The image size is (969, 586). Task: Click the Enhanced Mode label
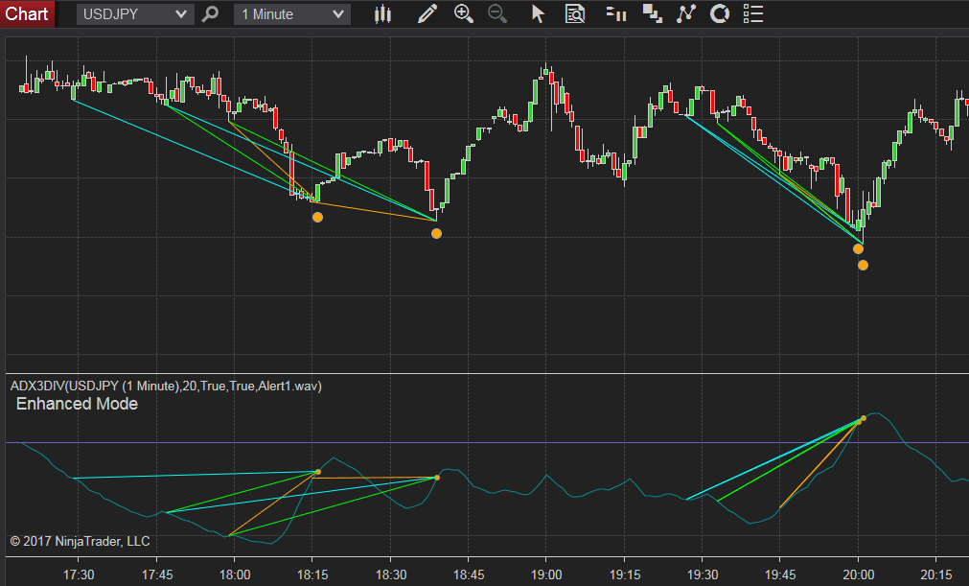(x=76, y=404)
